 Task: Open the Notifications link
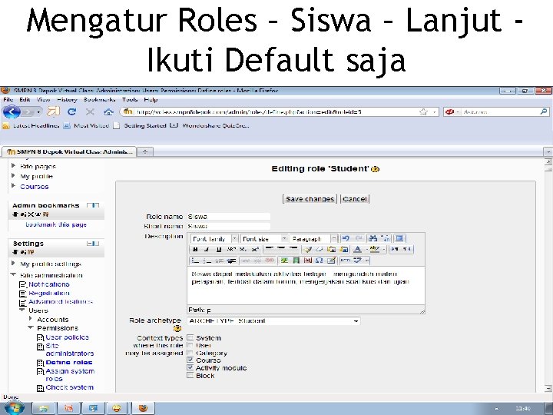[48, 284]
